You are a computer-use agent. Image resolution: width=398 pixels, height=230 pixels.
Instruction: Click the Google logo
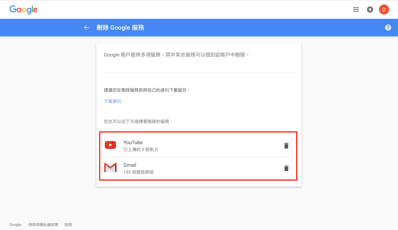click(23, 10)
